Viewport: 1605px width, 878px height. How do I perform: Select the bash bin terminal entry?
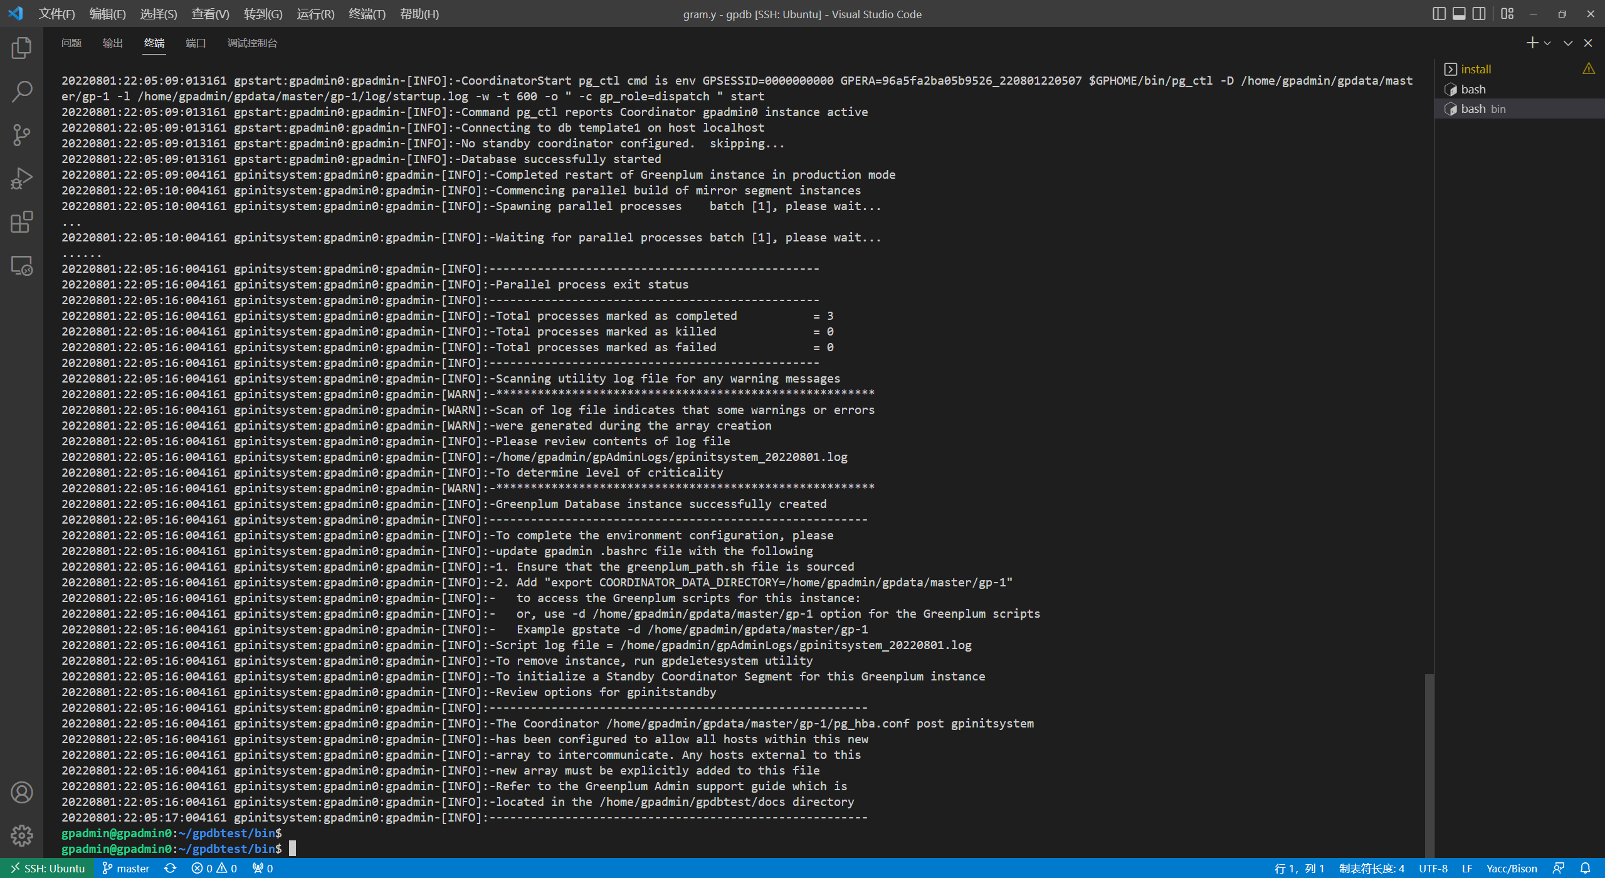point(1518,109)
